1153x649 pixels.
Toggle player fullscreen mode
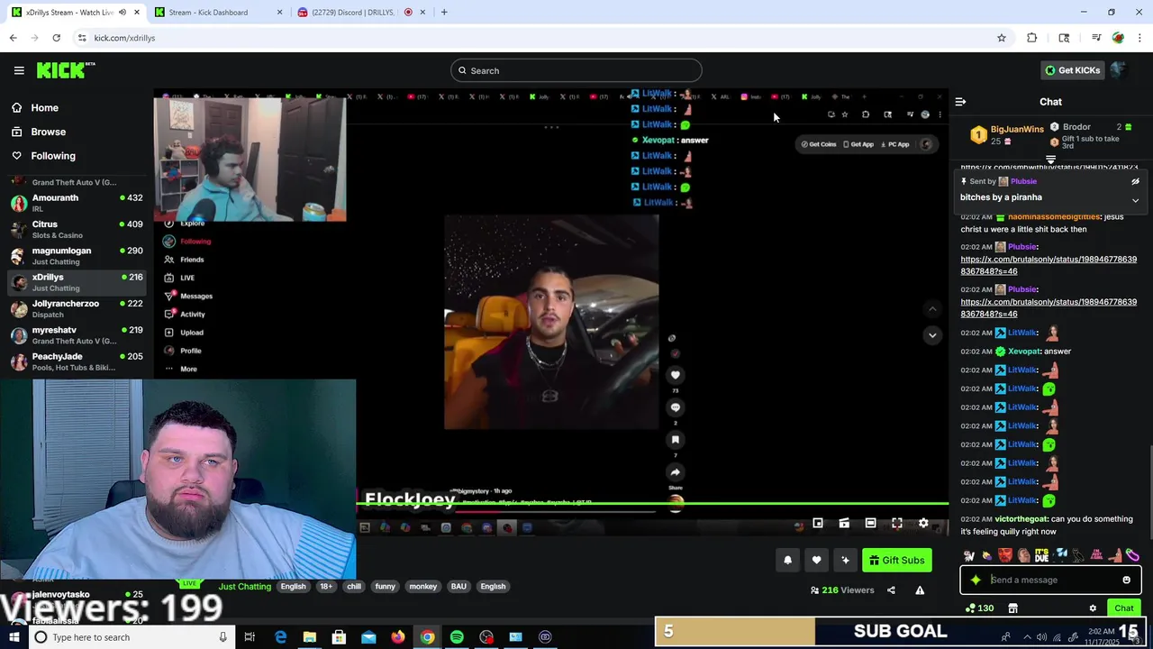click(896, 523)
